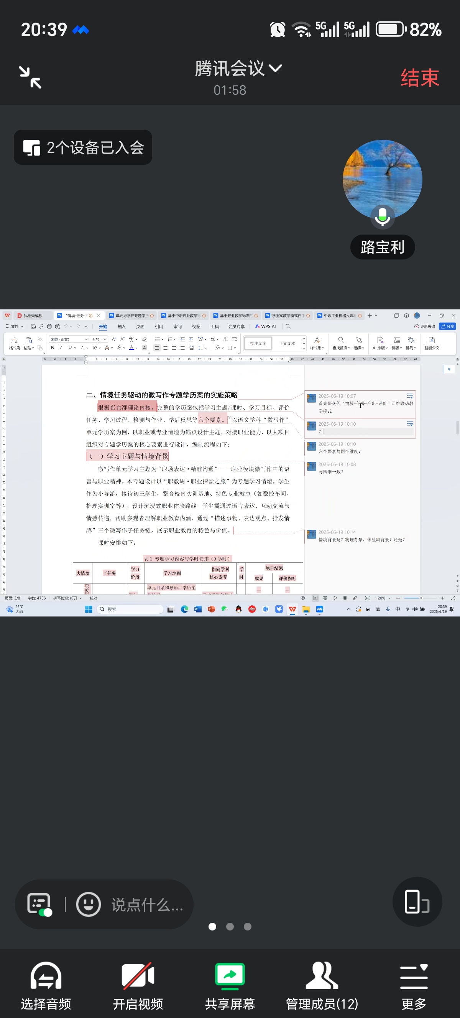The image size is (460, 1018).
Task: On the shared Windows taskbar, click the QQ penguin icon
Action: [238, 609]
